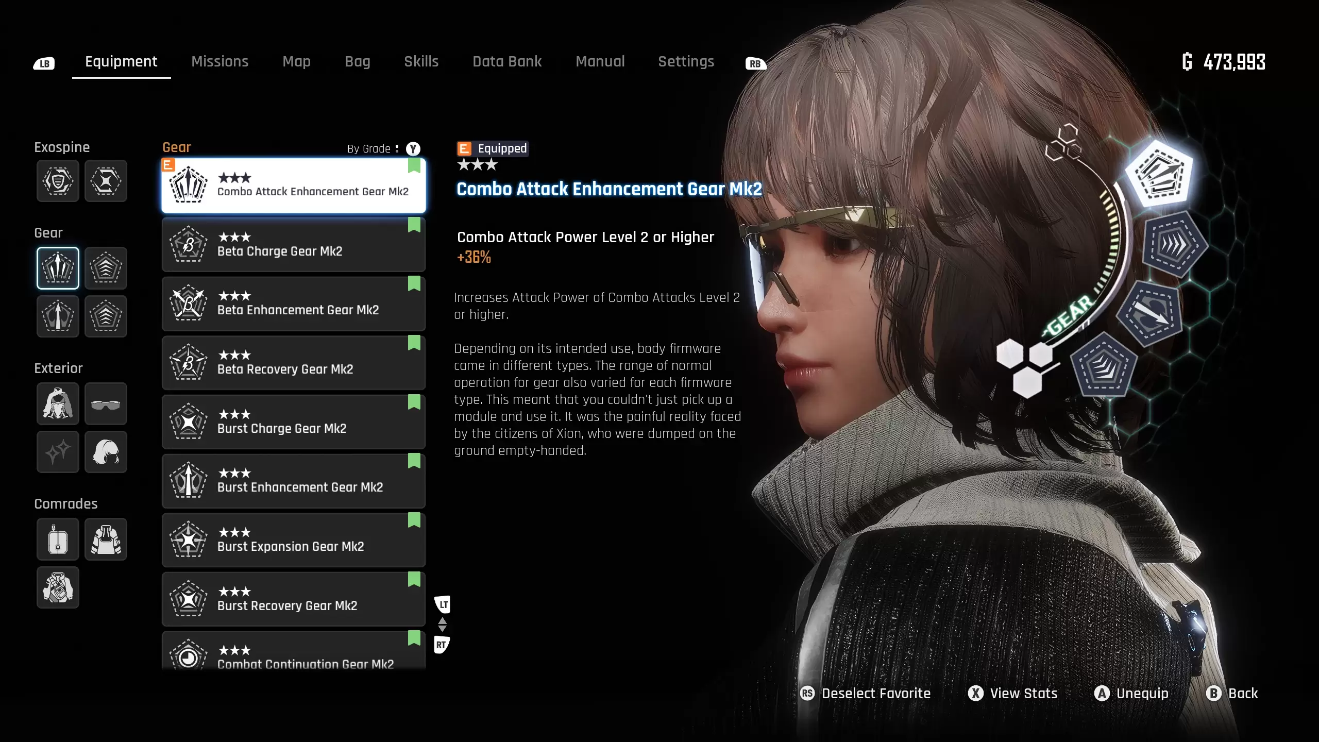Select the first Exospine slot icon
Viewport: 1319px width, 742px height.
pyautogui.click(x=58, y=181)
